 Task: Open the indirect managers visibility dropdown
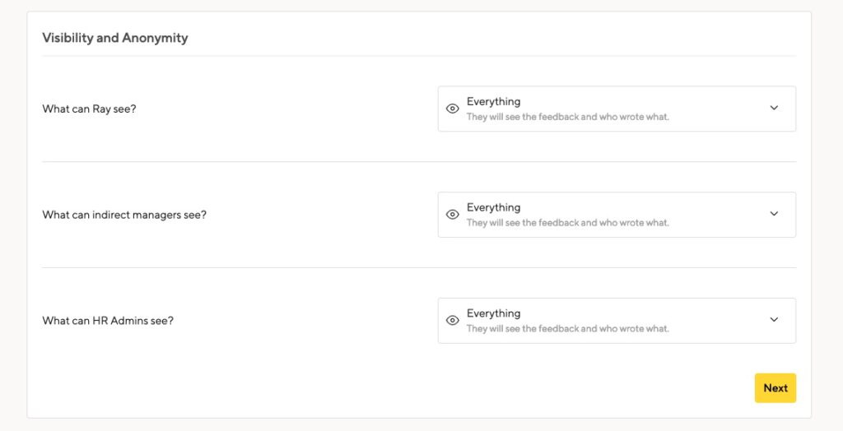[x=617, y=215]
